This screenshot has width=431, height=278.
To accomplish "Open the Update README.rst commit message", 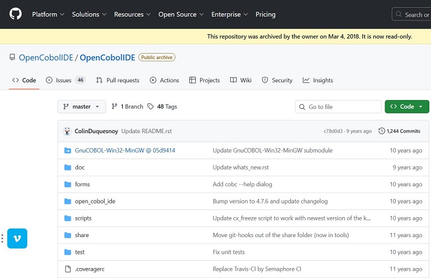I will pos(147,131).
